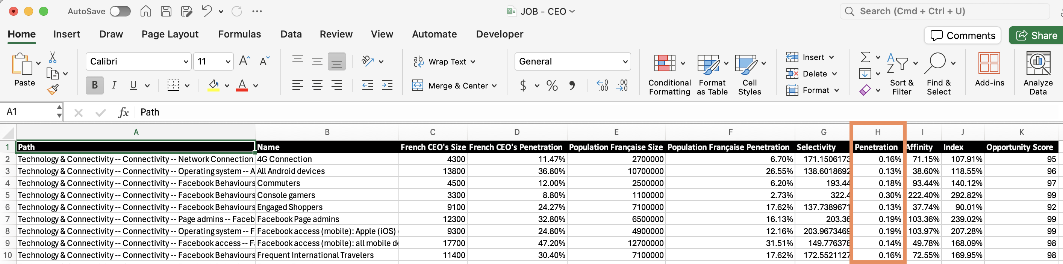This screenshot has height=264, width=1063.
Task: Decrease font size with the small A icon
Action: (265, 61)
